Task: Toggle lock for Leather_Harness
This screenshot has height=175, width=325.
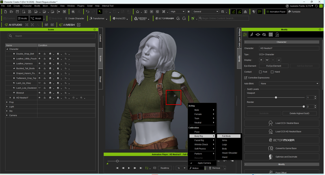Action: coord(45,64)
